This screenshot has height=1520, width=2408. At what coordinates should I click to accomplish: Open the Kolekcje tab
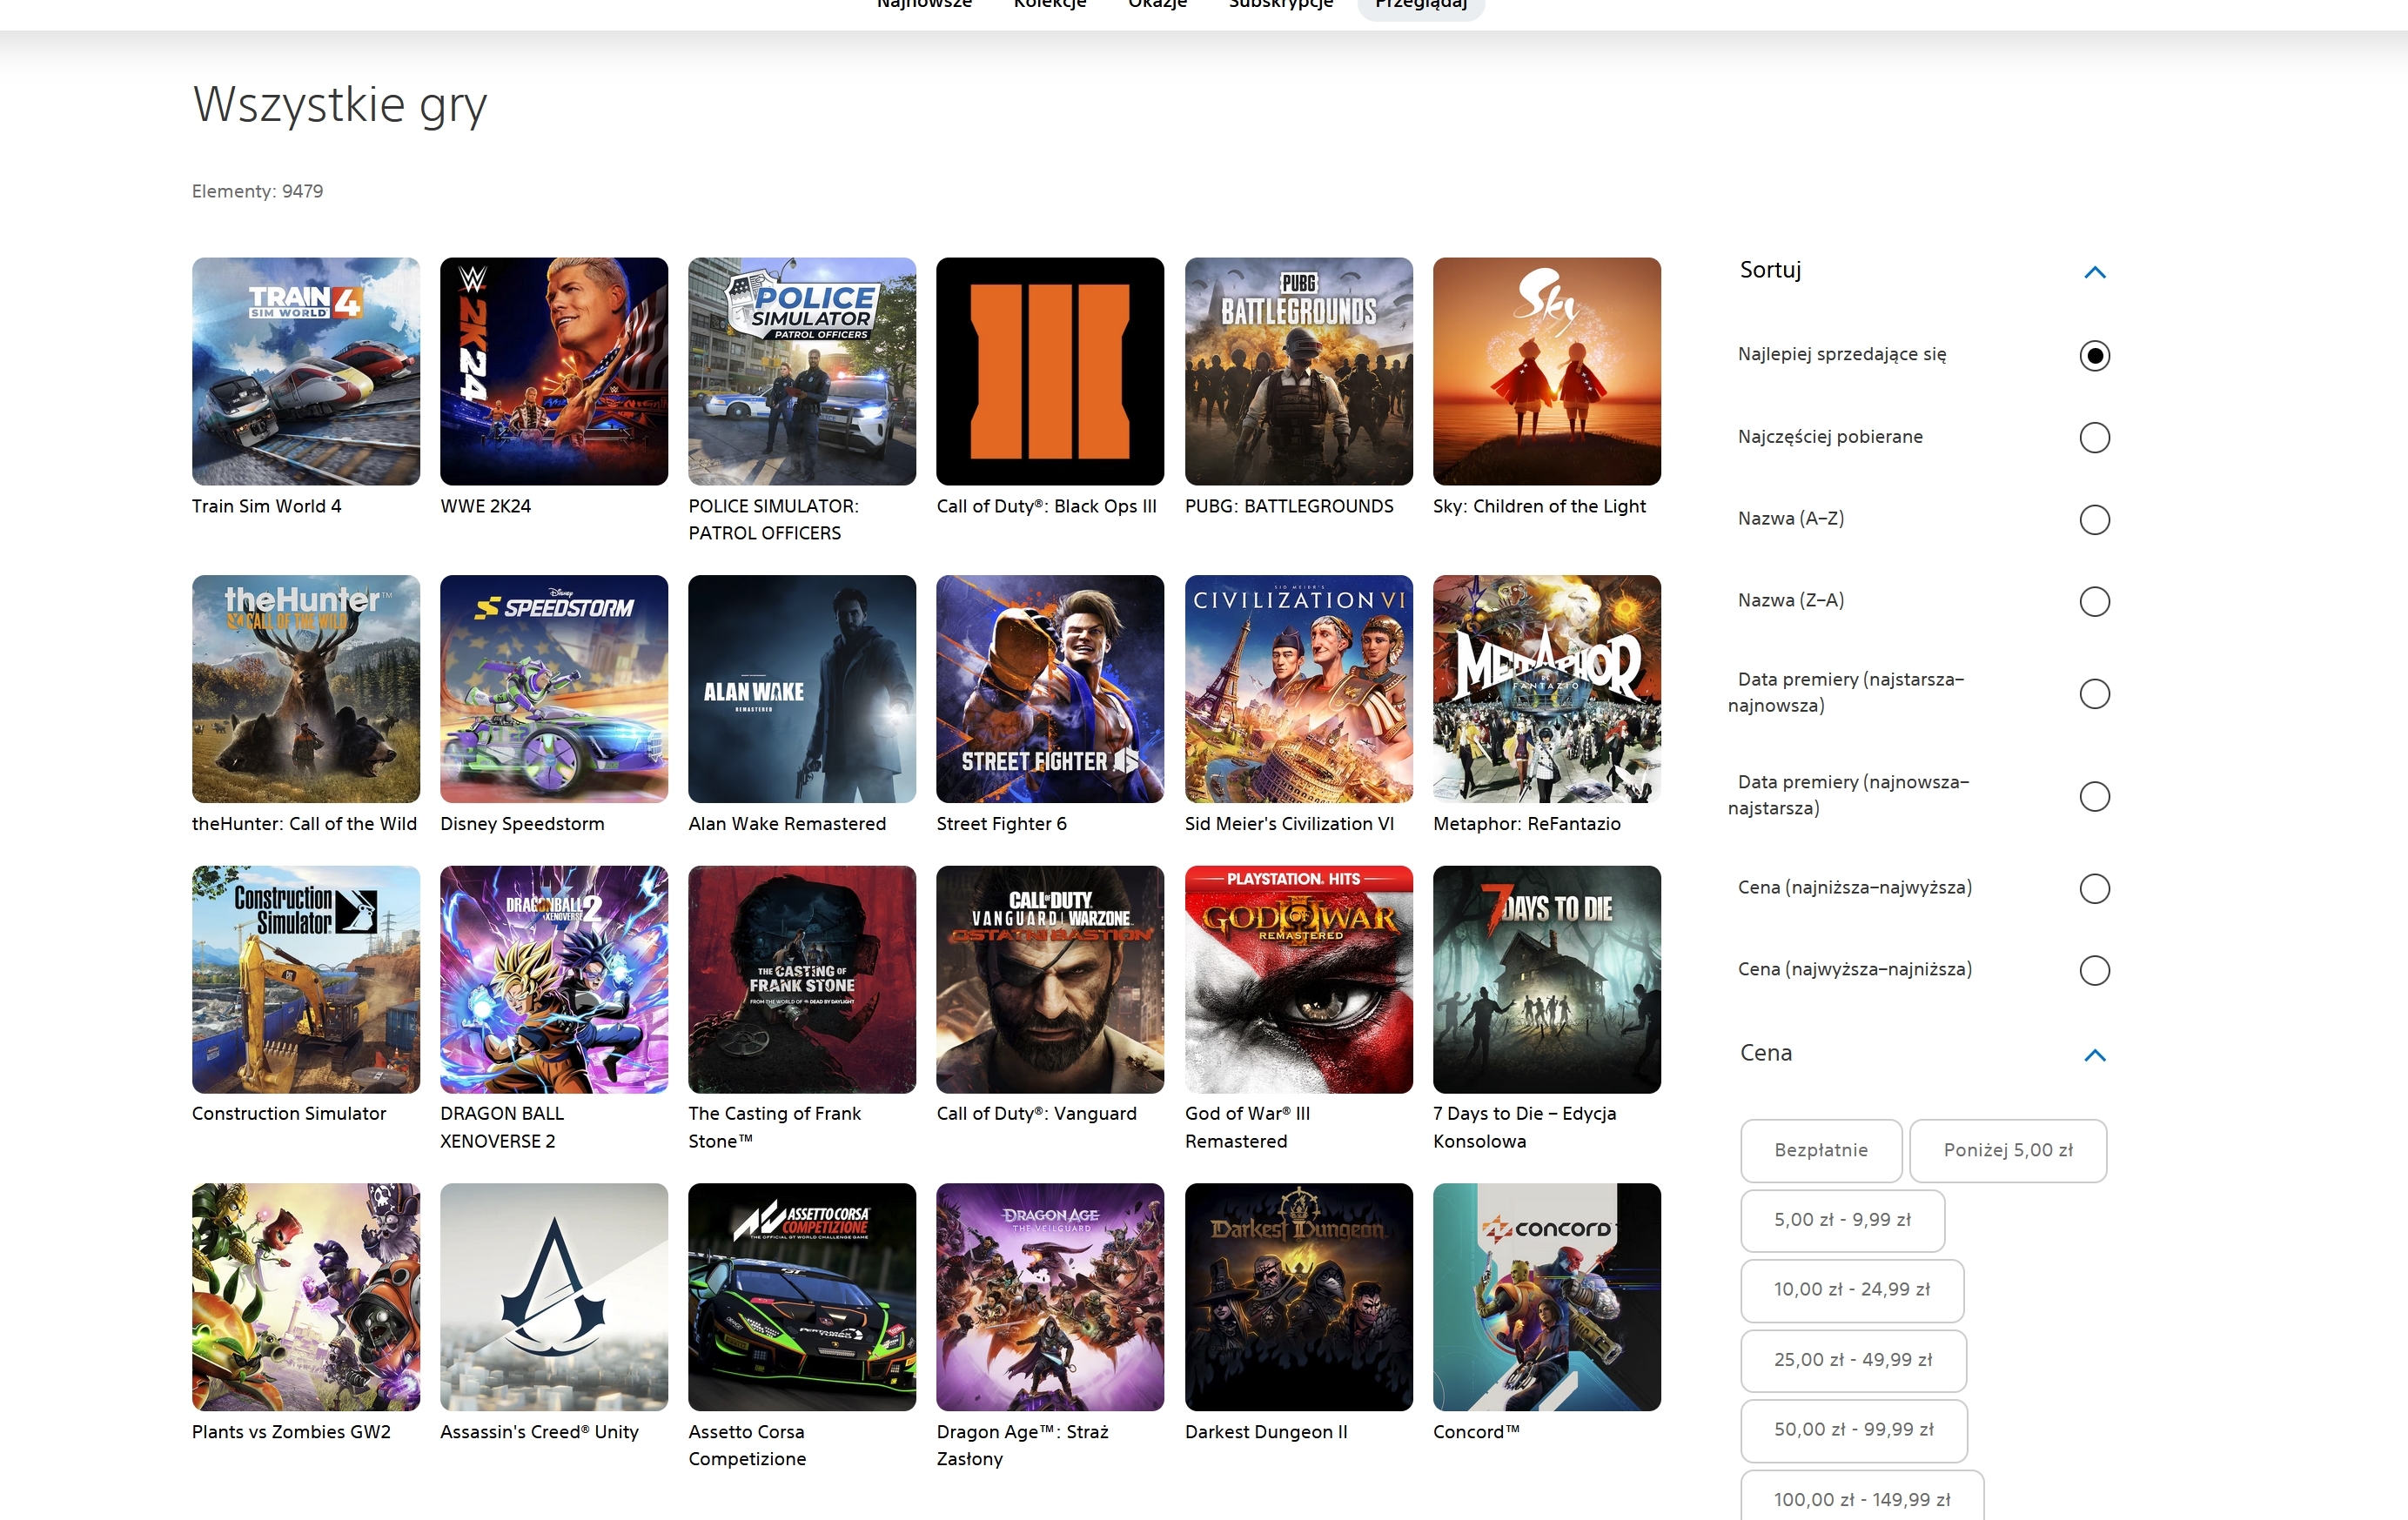[x=1049, y=5]
